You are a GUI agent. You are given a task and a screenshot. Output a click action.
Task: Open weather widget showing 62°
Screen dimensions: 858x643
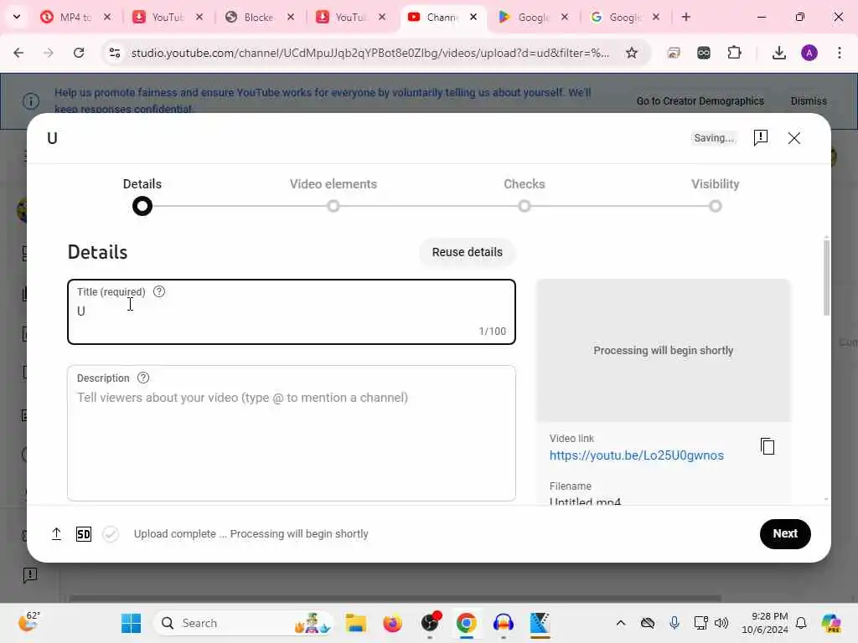tap(28, 622)
